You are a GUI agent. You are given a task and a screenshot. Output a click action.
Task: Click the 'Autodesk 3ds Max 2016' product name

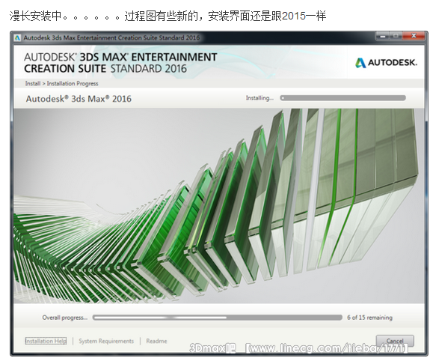click(x=79, y=99)
